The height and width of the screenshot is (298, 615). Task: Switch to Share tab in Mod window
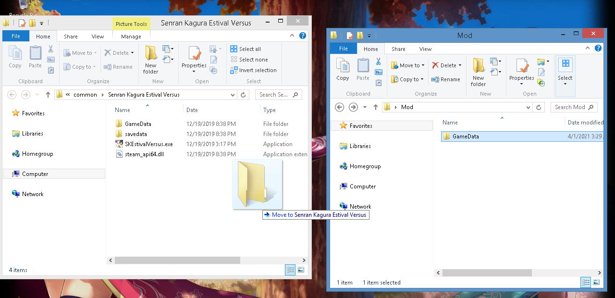(398, 49)
